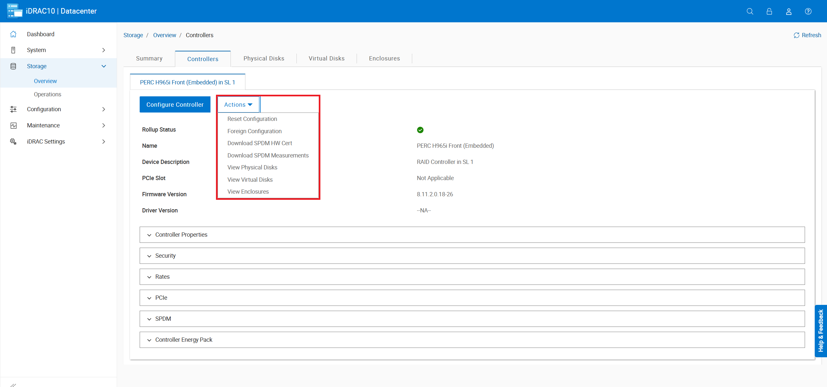This screenshot has width=827, height=387.
Task: Expand the System menu chevron
Action: [x=104, y=50]
